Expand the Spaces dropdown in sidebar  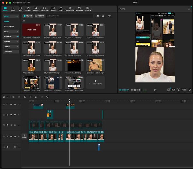pos(11,42)
